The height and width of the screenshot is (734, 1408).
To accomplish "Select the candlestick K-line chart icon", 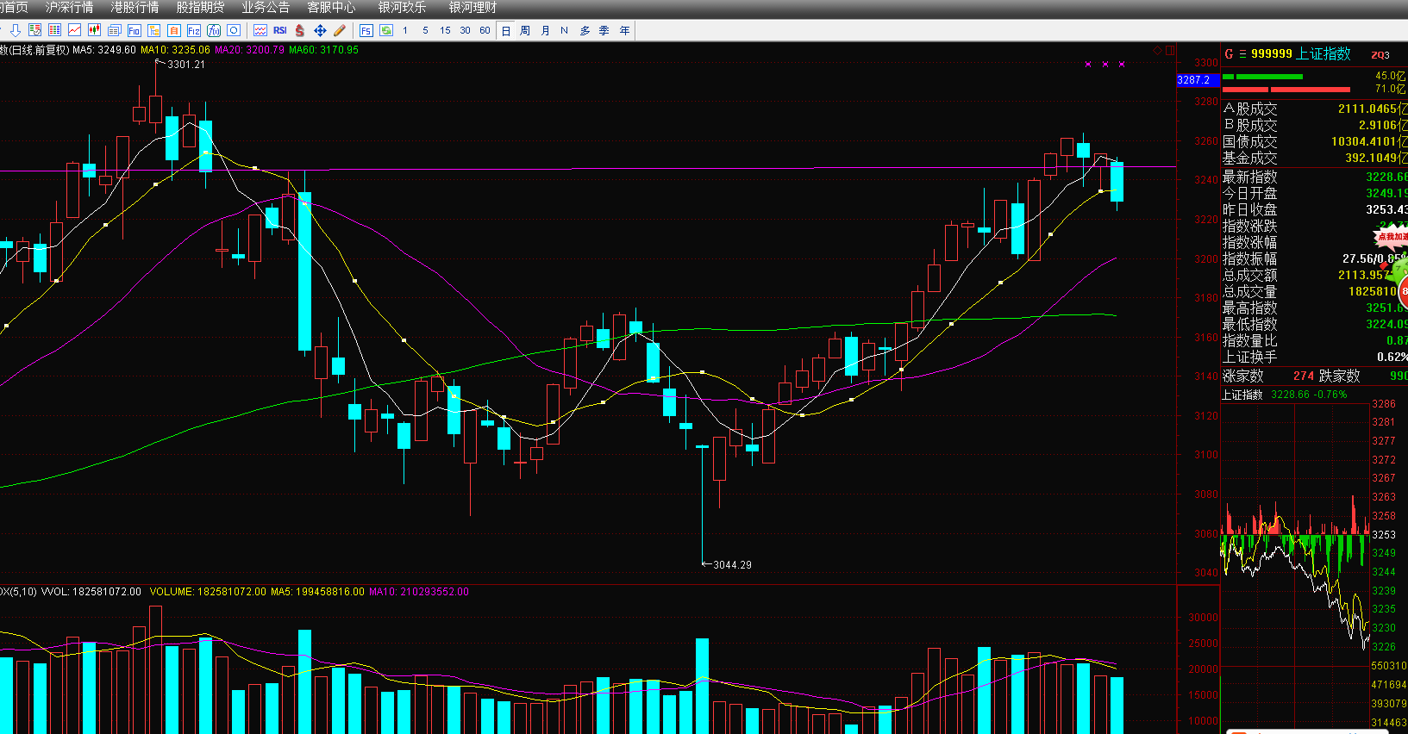I will [x=95, y=30].
